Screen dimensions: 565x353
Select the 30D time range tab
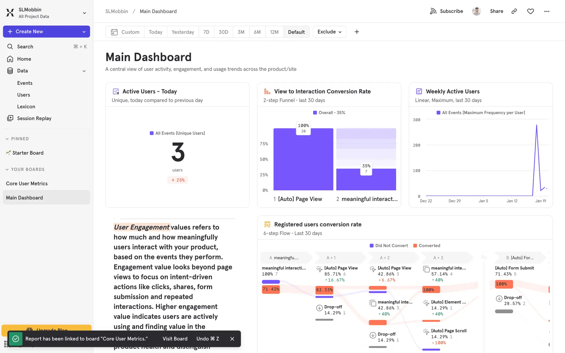[223, 32]
